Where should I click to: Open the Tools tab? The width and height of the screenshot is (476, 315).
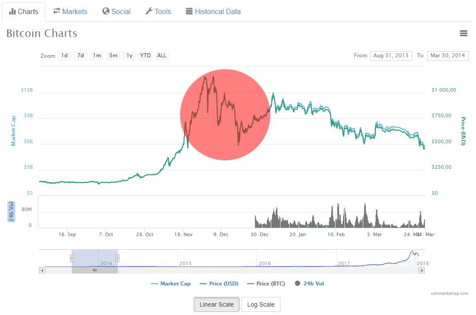[158, 11]
